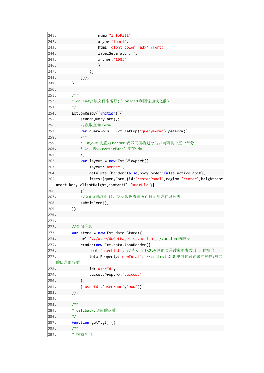Click the 页面加载的时候 comment line 267
The image size is (264, 373).
pos(130,197)
